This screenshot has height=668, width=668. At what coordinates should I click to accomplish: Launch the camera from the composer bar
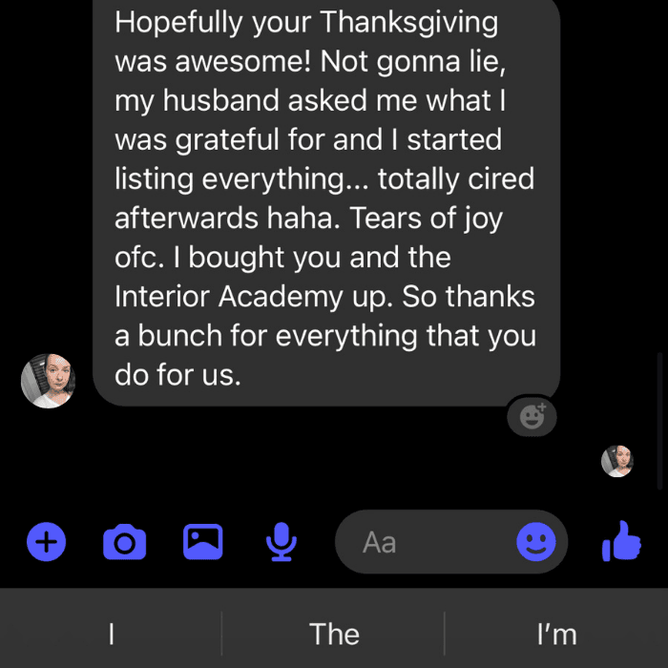point(124,542)
